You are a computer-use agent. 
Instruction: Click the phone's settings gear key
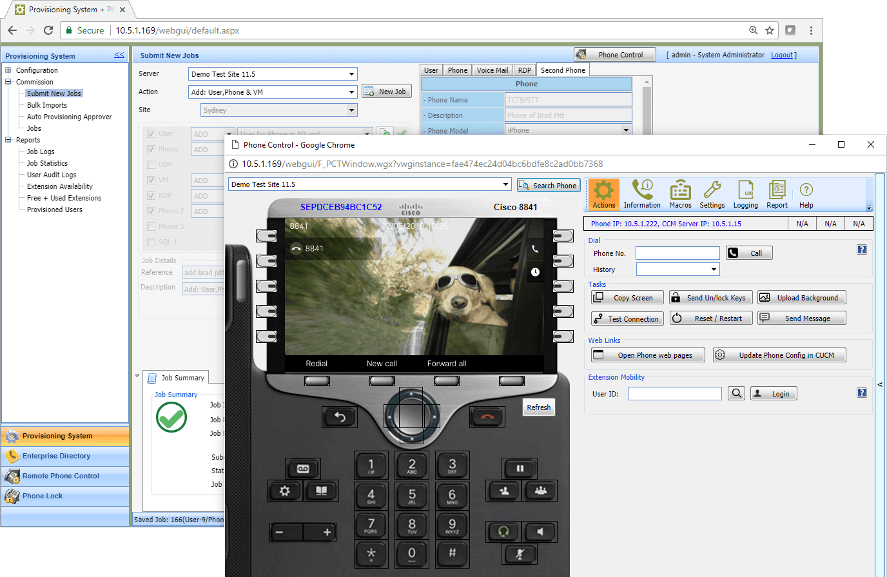284,491
